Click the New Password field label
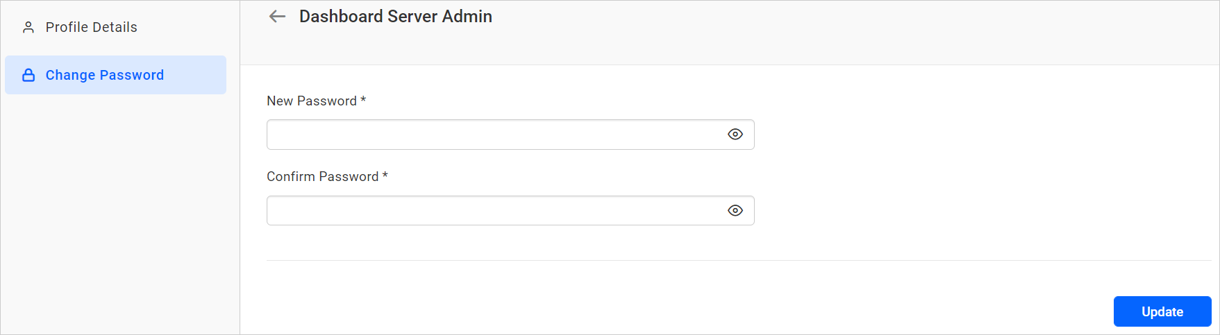The image size is (1220, 335). click(x=312, y=101)
